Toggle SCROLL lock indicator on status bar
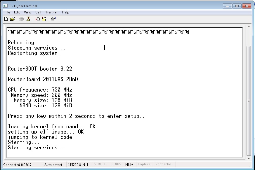The height and width of the screenshot is (170, 255). [100, 164]
